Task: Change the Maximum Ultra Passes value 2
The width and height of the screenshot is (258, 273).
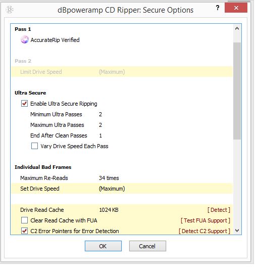Action: pyautogui.click(x=100, y=125)
